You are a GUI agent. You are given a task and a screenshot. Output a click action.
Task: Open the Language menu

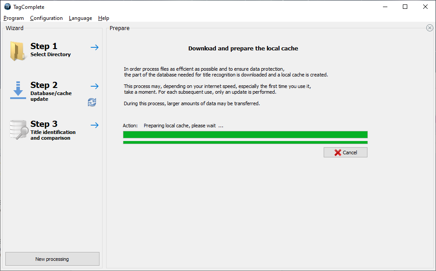80,18
